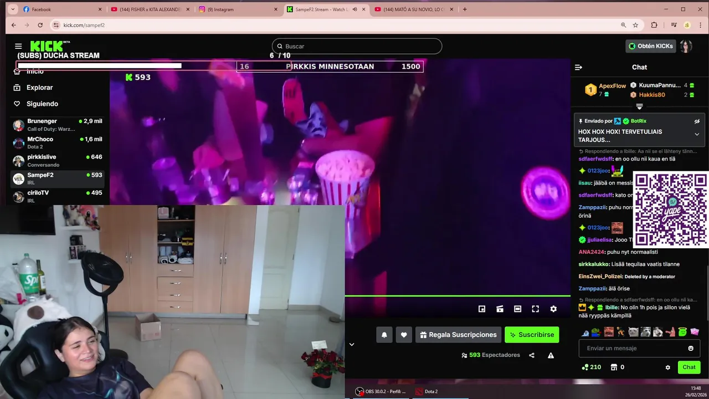The height and width of the screenshot is (399, 709).
Task: Open Brunenger channel in sidebar
Action: (58, 125)
